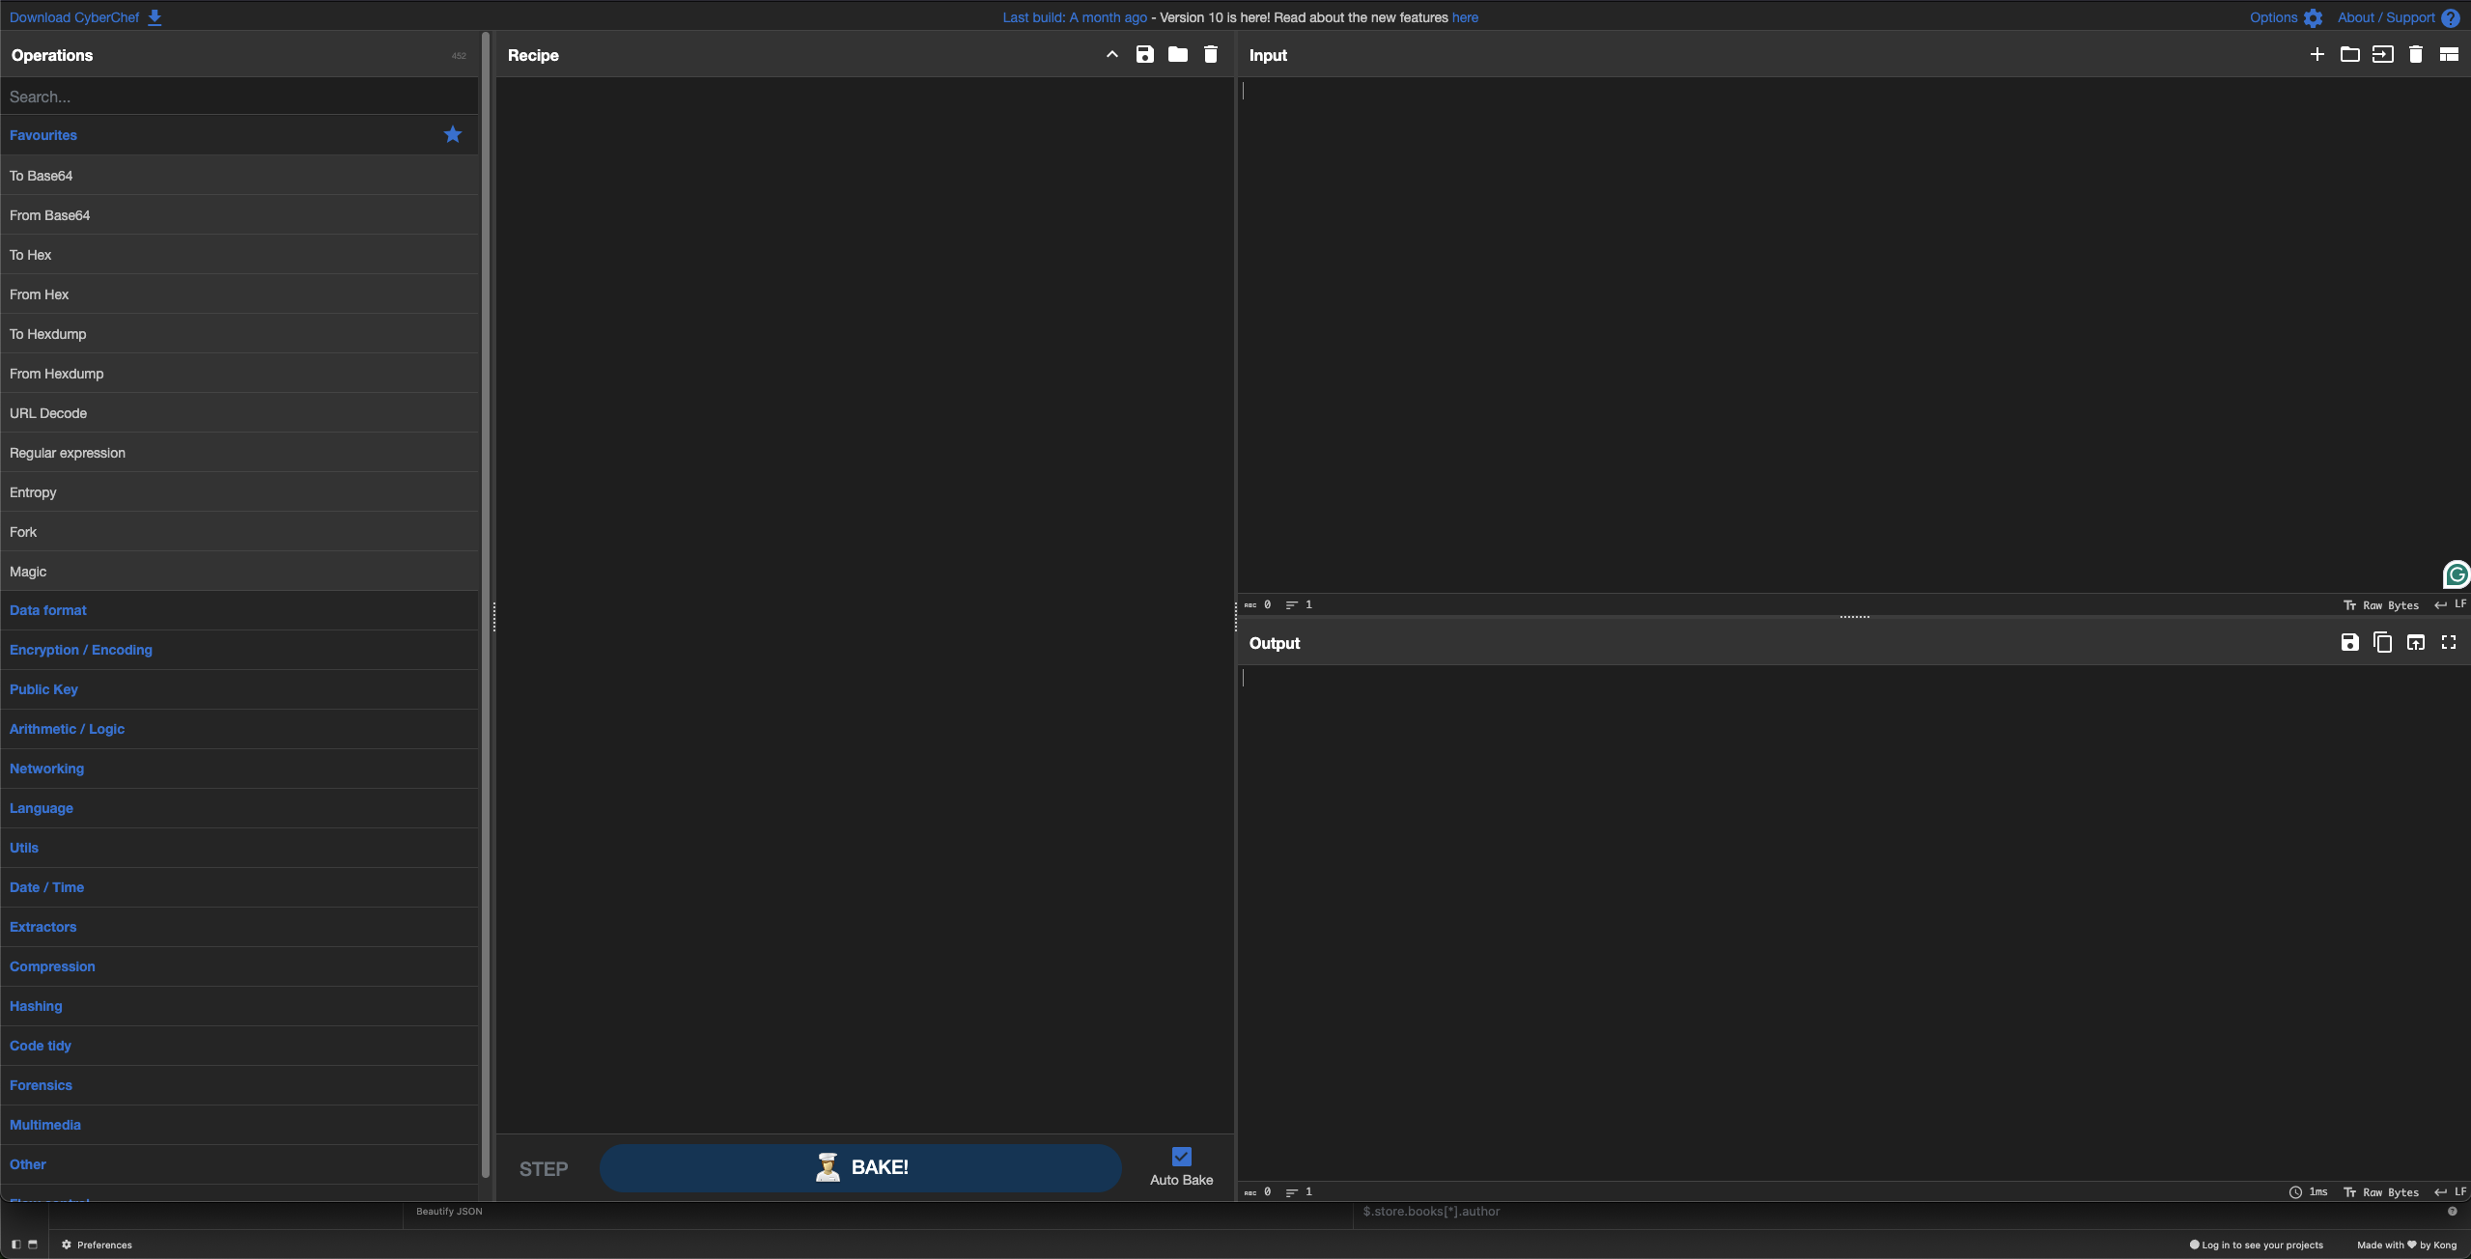
Task: Open the Options link
Action: pos(2273,17)
